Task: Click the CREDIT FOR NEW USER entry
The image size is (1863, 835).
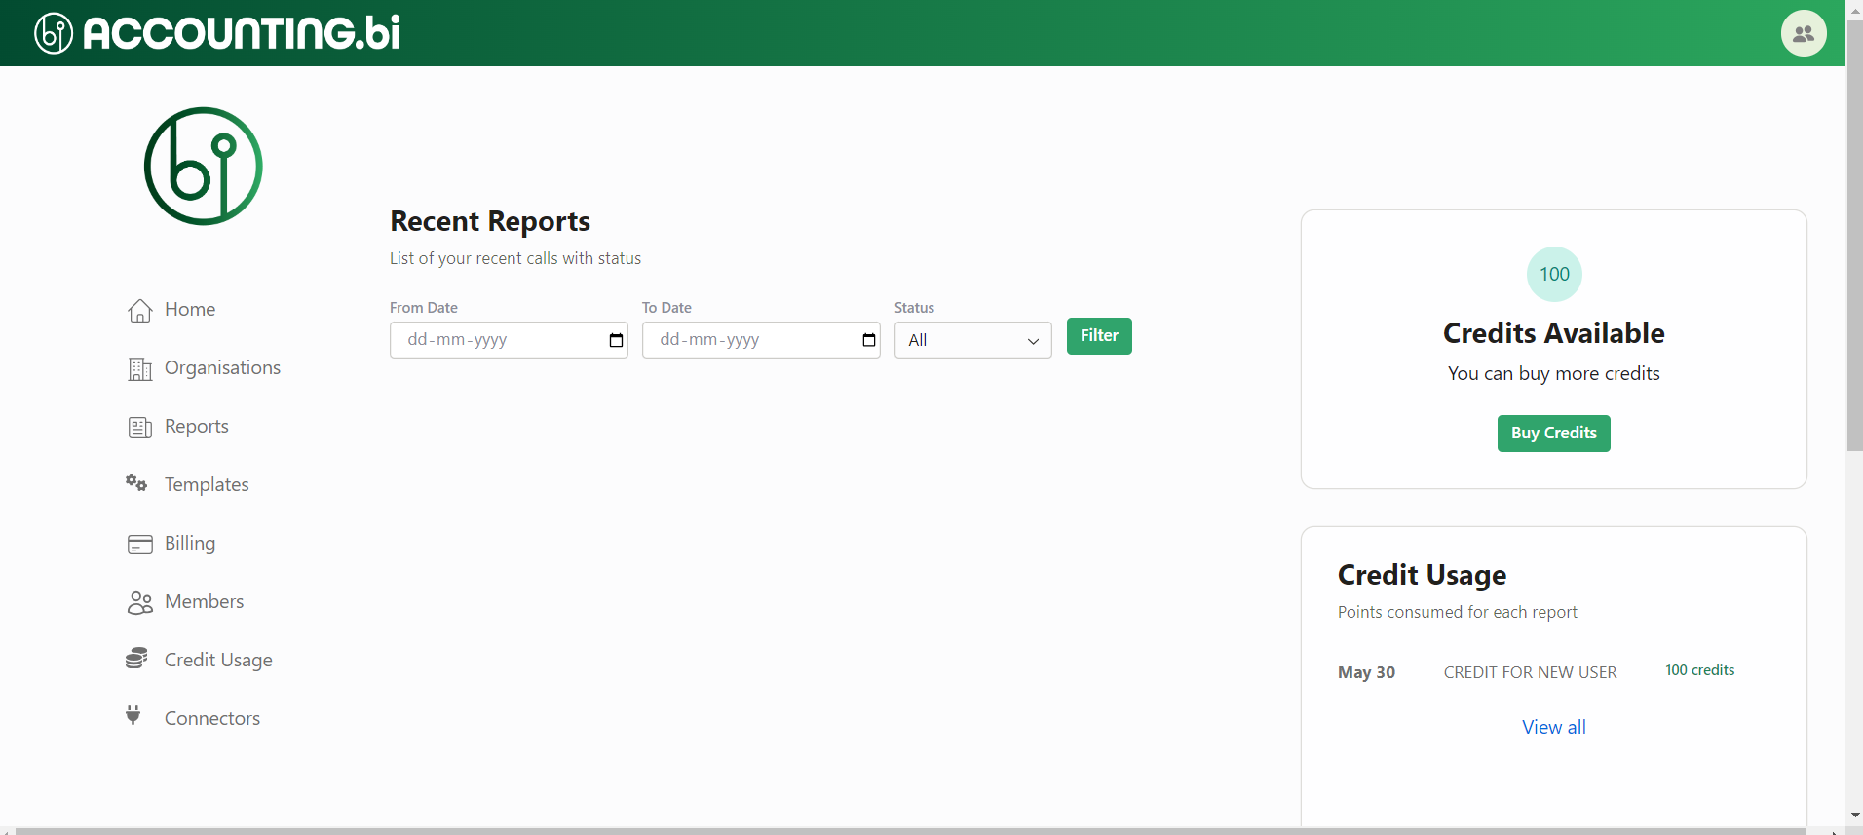Action: pyautogui.click(x=1530, y=672)
